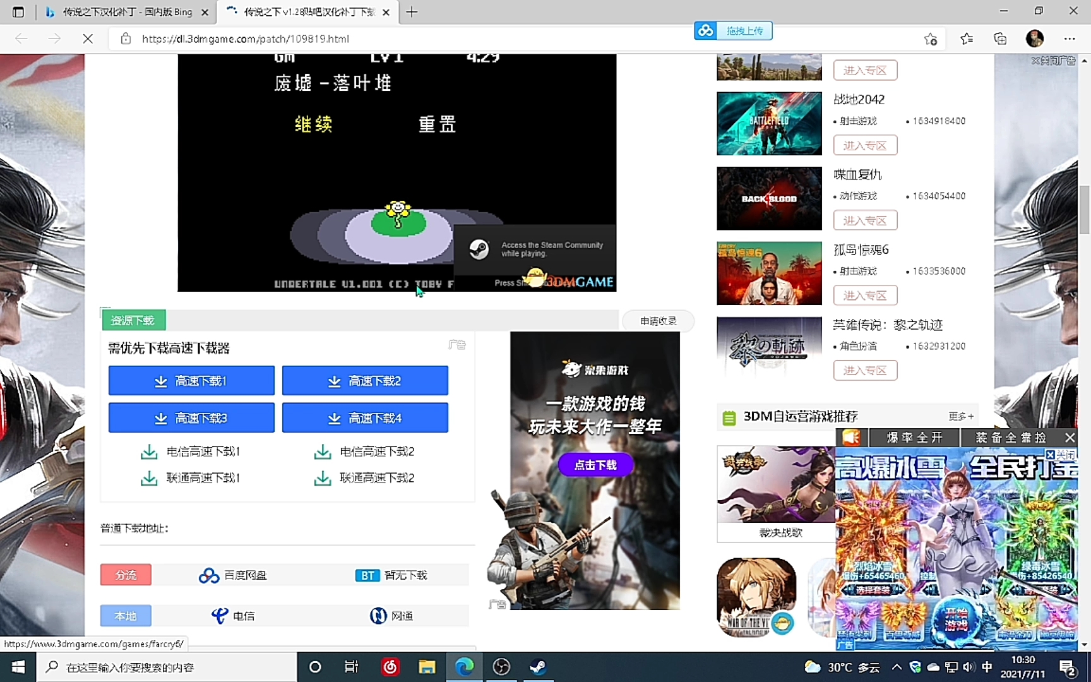1091x682 pixels.
Task: Open Edge Settings and more menu
Action: tap(1069, 39)
